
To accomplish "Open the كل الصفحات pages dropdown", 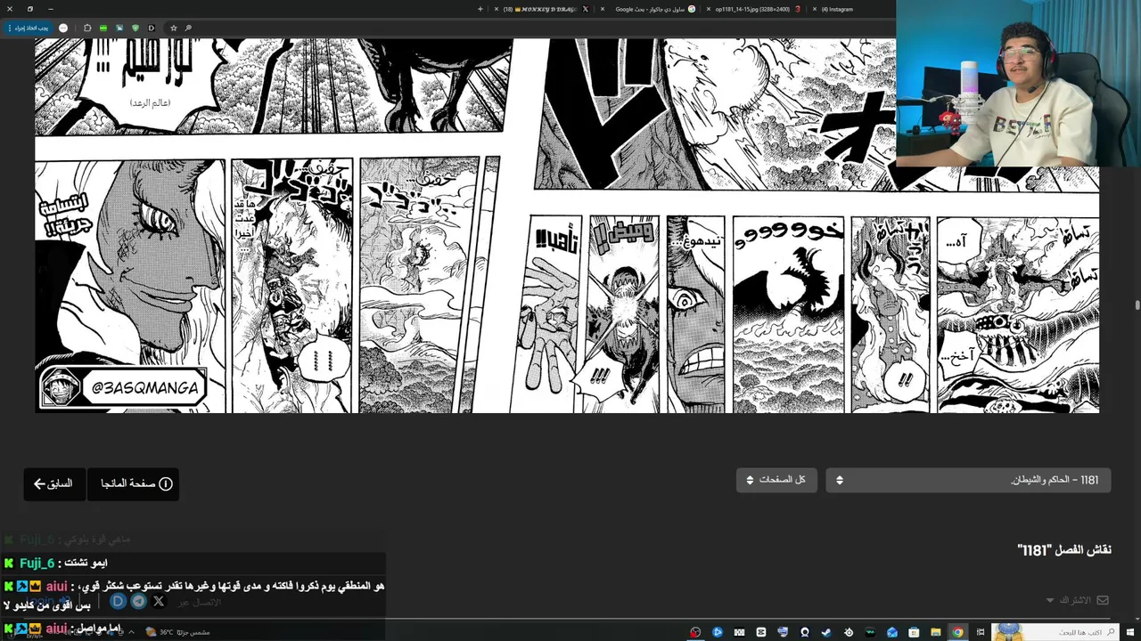I will point(776,480).
